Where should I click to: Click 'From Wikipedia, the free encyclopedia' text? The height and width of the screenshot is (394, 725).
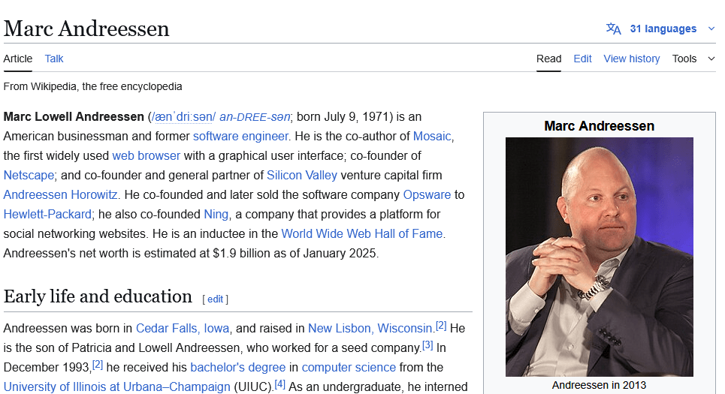(92, 86)
